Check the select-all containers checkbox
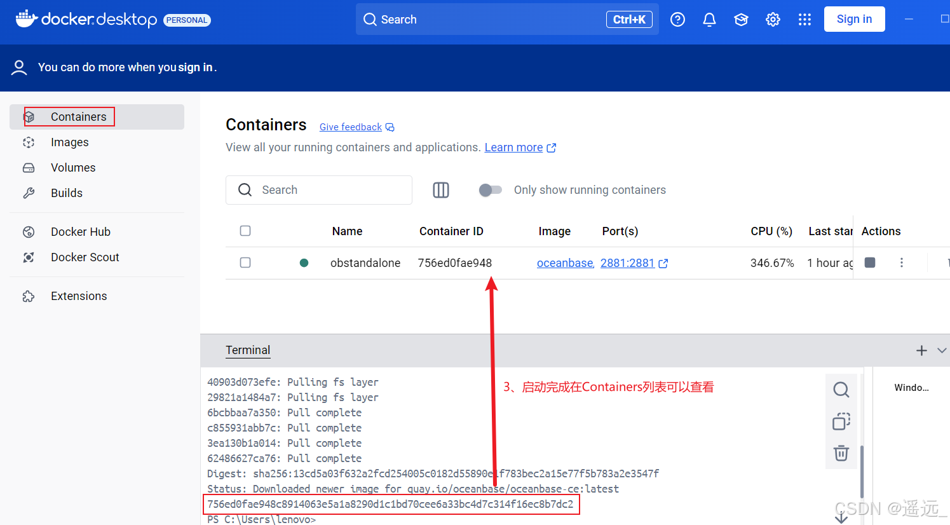Screen dimensions: 950x525 pos(245,231)
